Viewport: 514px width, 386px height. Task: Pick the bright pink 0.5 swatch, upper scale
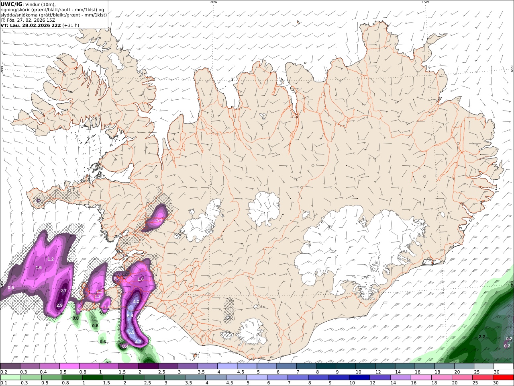click(69, 366)
